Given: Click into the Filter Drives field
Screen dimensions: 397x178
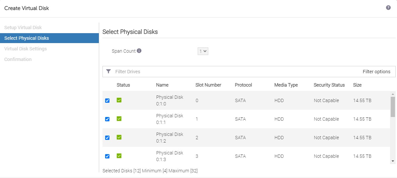Looking at the screenshot, I should [x=232, y=72].
